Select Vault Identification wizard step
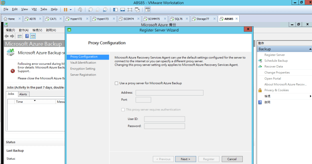Screen dimensions: 312x164 [83, 62]
